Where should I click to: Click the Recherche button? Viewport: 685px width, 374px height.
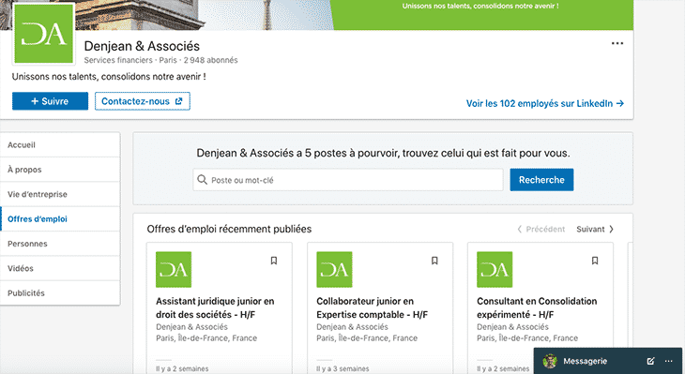(x=541, y=180)
